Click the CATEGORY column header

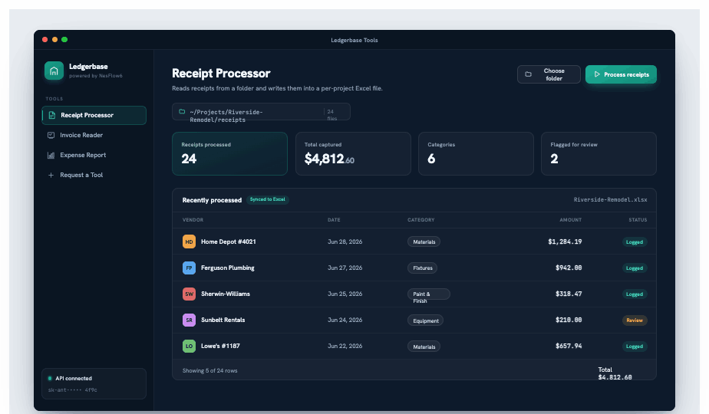[421, 220]
